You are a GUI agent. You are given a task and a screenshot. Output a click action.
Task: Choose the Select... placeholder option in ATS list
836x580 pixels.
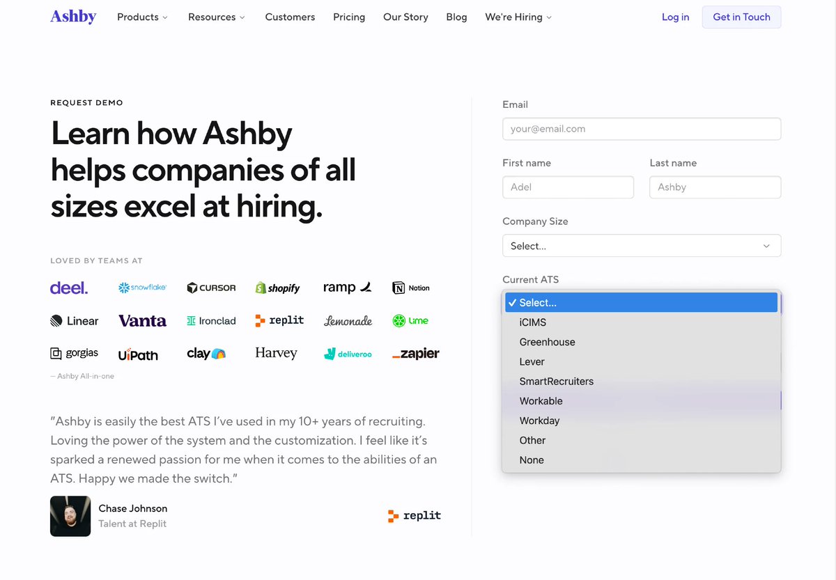click(x=642, y=303)
